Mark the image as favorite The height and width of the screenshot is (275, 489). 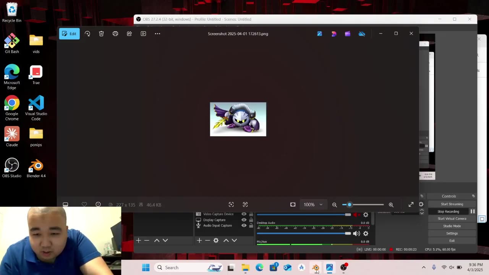click(x=84, y=205)
